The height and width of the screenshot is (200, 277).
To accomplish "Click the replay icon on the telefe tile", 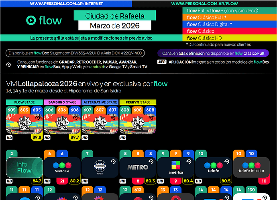I will (227, 161).
